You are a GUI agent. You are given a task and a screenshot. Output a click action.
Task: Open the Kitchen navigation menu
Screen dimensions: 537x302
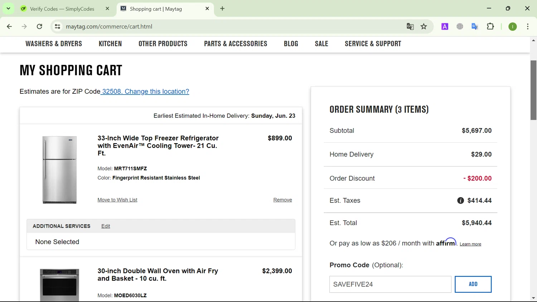[x=110, y=44]
